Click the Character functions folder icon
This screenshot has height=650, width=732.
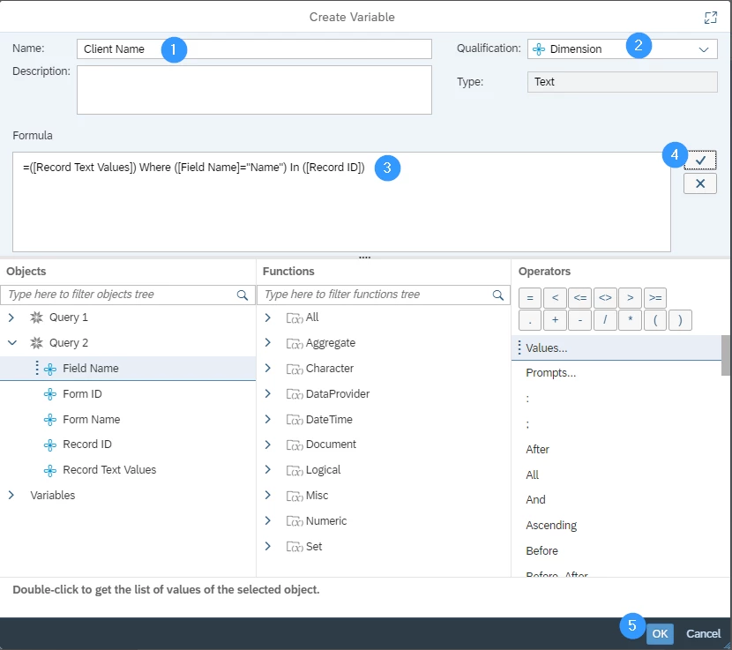(295, 369)
